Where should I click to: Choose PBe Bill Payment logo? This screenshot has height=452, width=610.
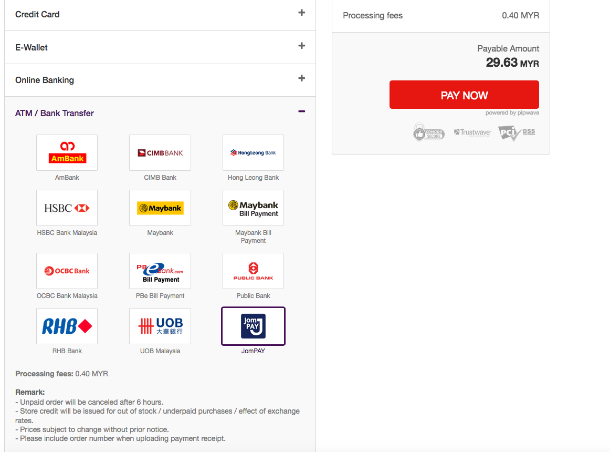pos(160,271)
